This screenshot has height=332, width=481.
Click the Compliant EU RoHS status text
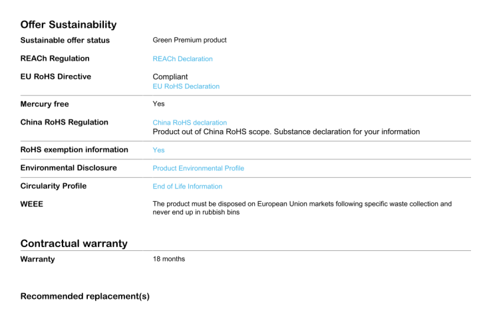point(170,76)
